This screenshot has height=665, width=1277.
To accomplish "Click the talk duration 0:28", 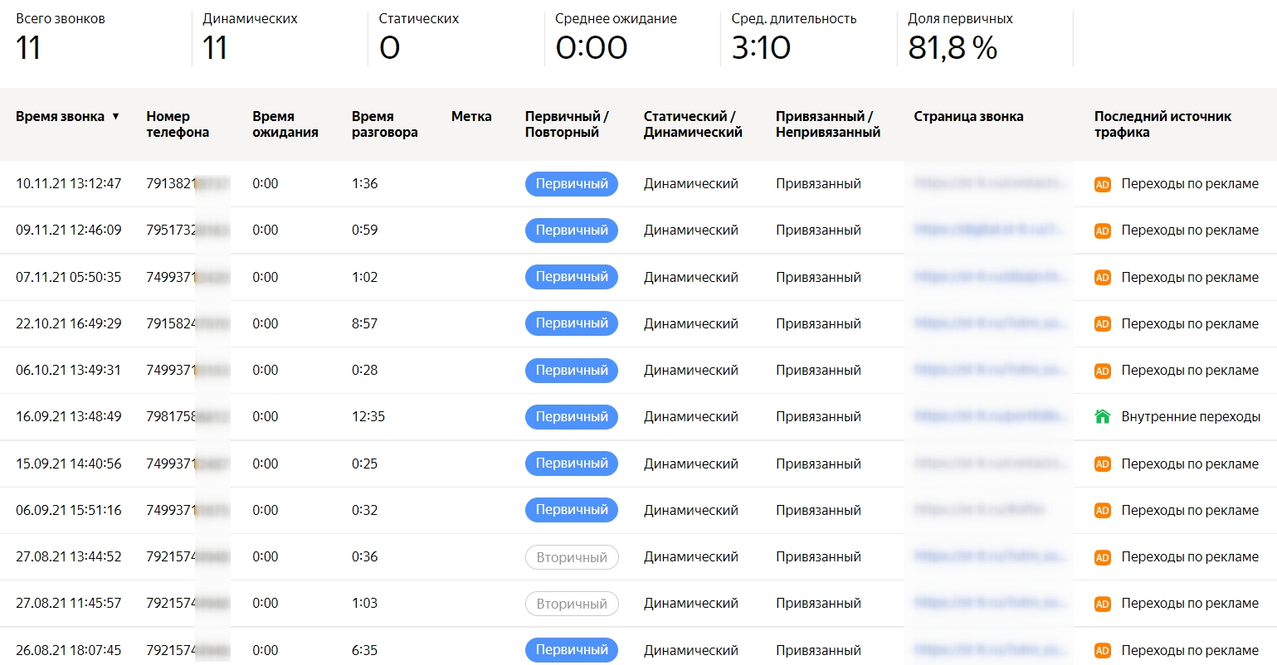I will (365, 370).
